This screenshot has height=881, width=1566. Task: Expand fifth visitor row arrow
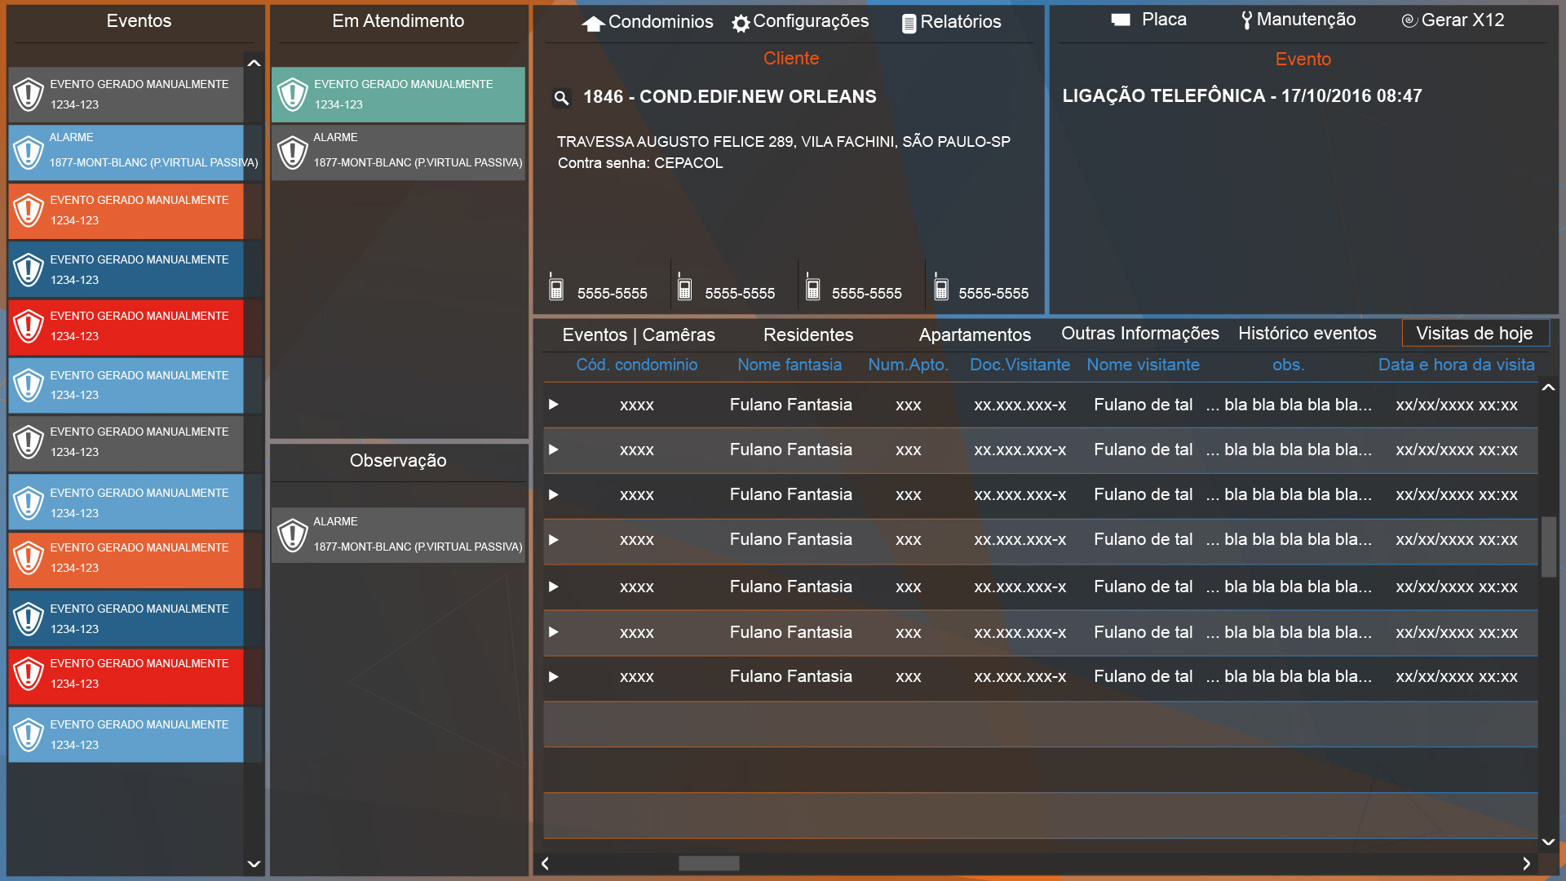point(554,587)
